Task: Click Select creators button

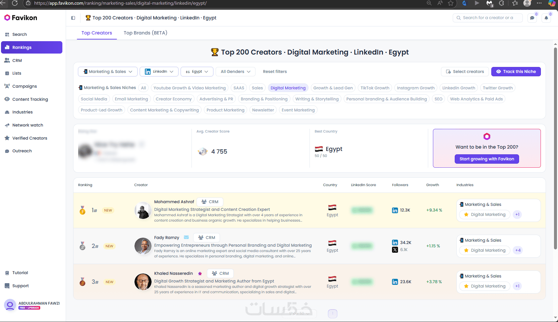Action: [465, 72]
